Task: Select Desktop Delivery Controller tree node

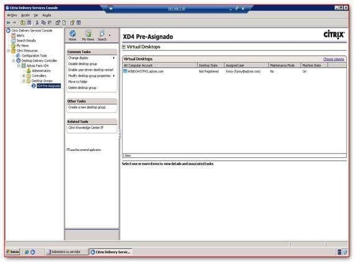Action: pos(39,61)
